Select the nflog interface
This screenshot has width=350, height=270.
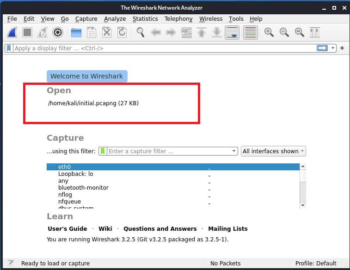[173, 194]
